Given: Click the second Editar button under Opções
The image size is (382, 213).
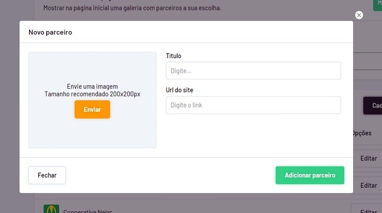Looking at the screenshot, I should 368,186.
